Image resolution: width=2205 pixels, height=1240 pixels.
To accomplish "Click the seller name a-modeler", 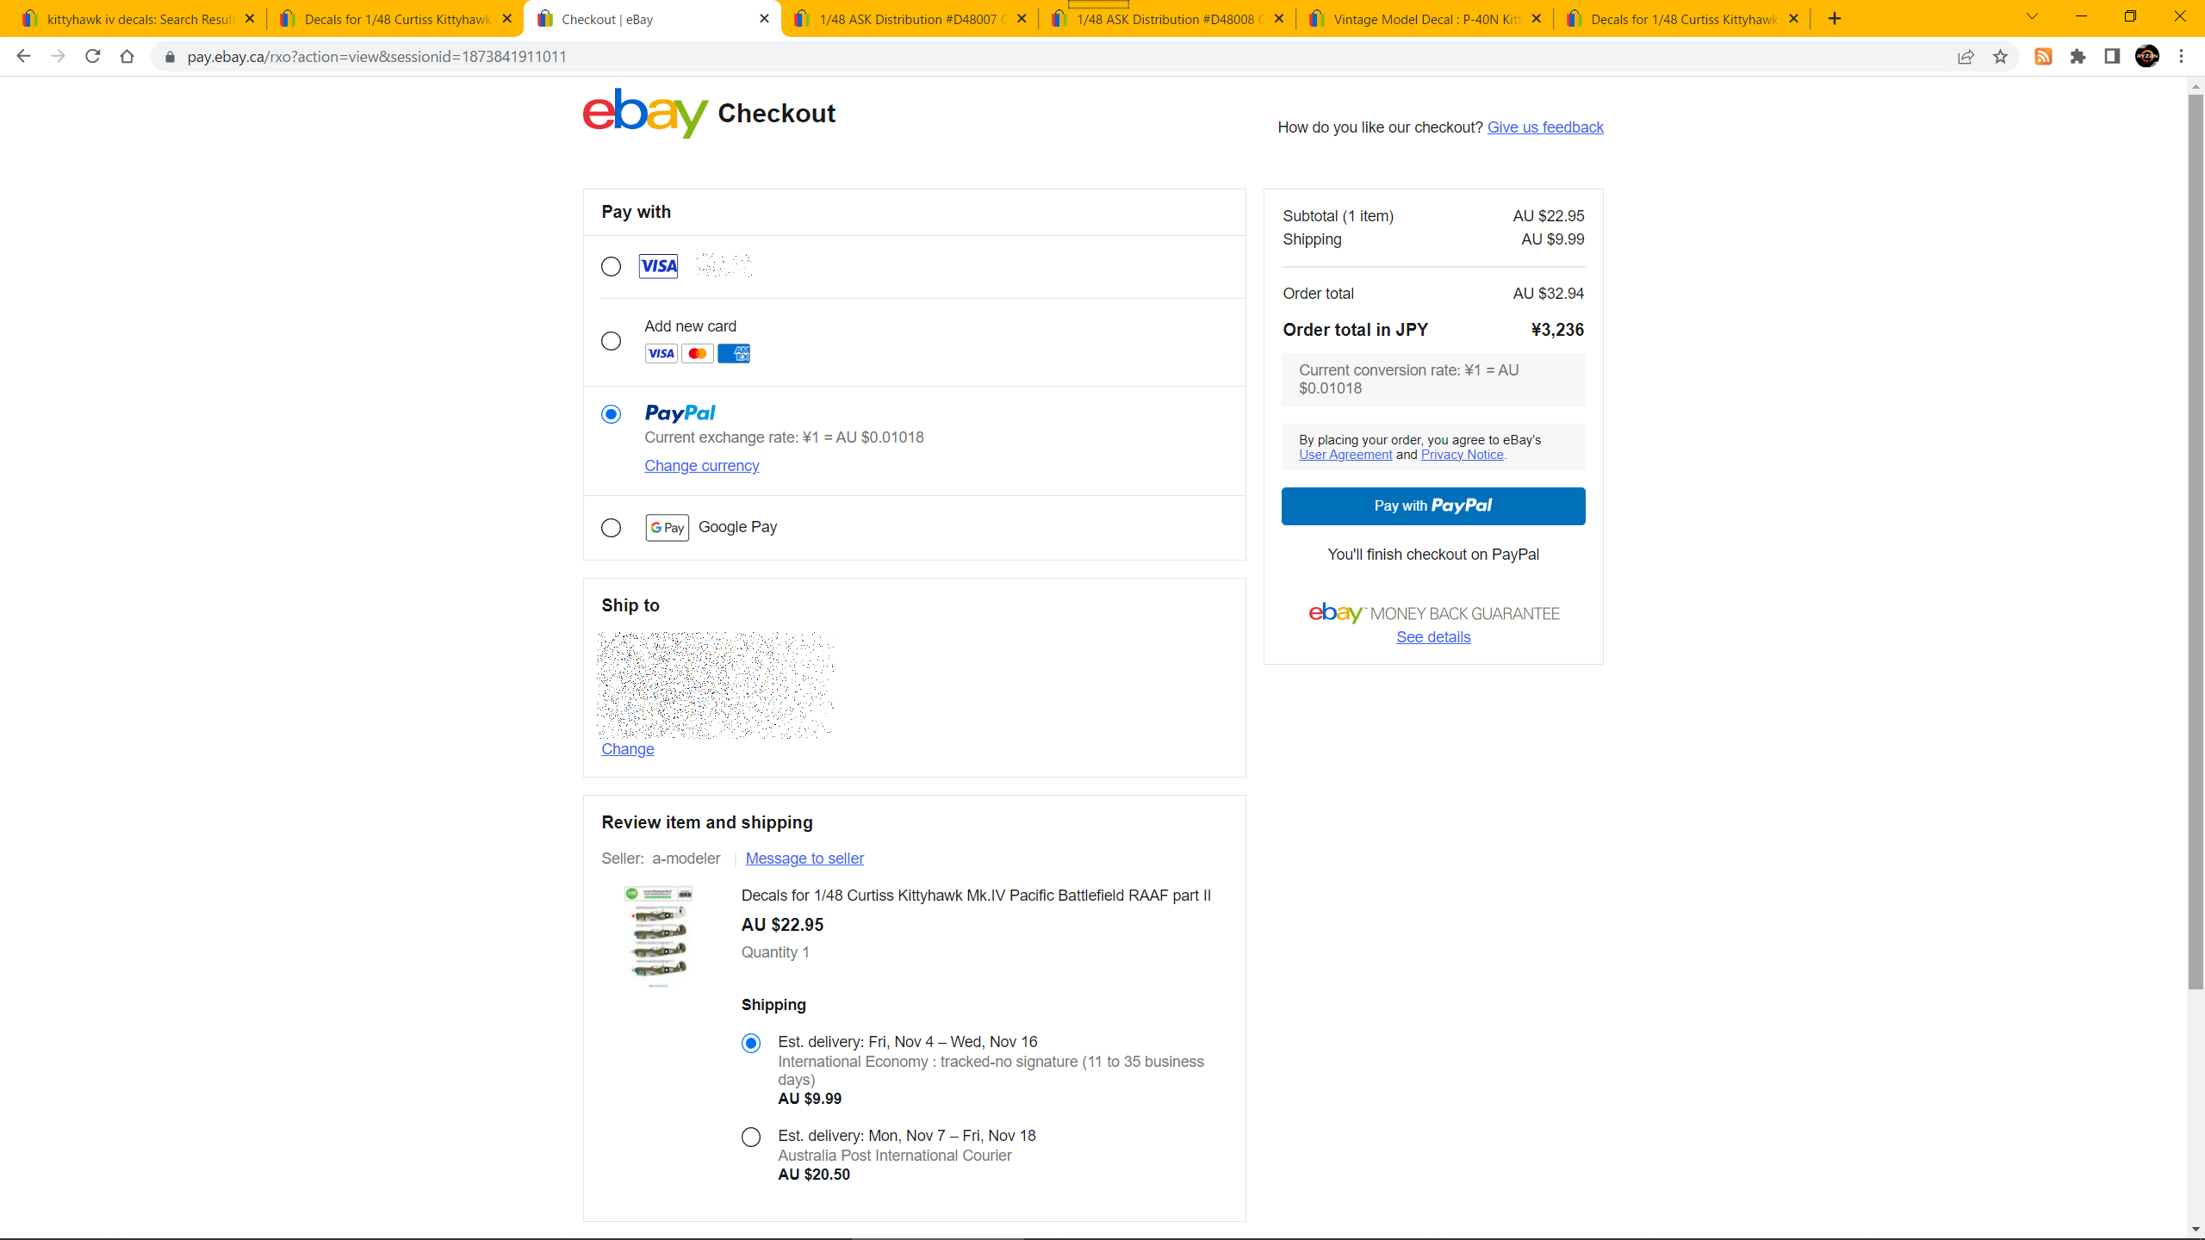I will [x=686, y=859].
